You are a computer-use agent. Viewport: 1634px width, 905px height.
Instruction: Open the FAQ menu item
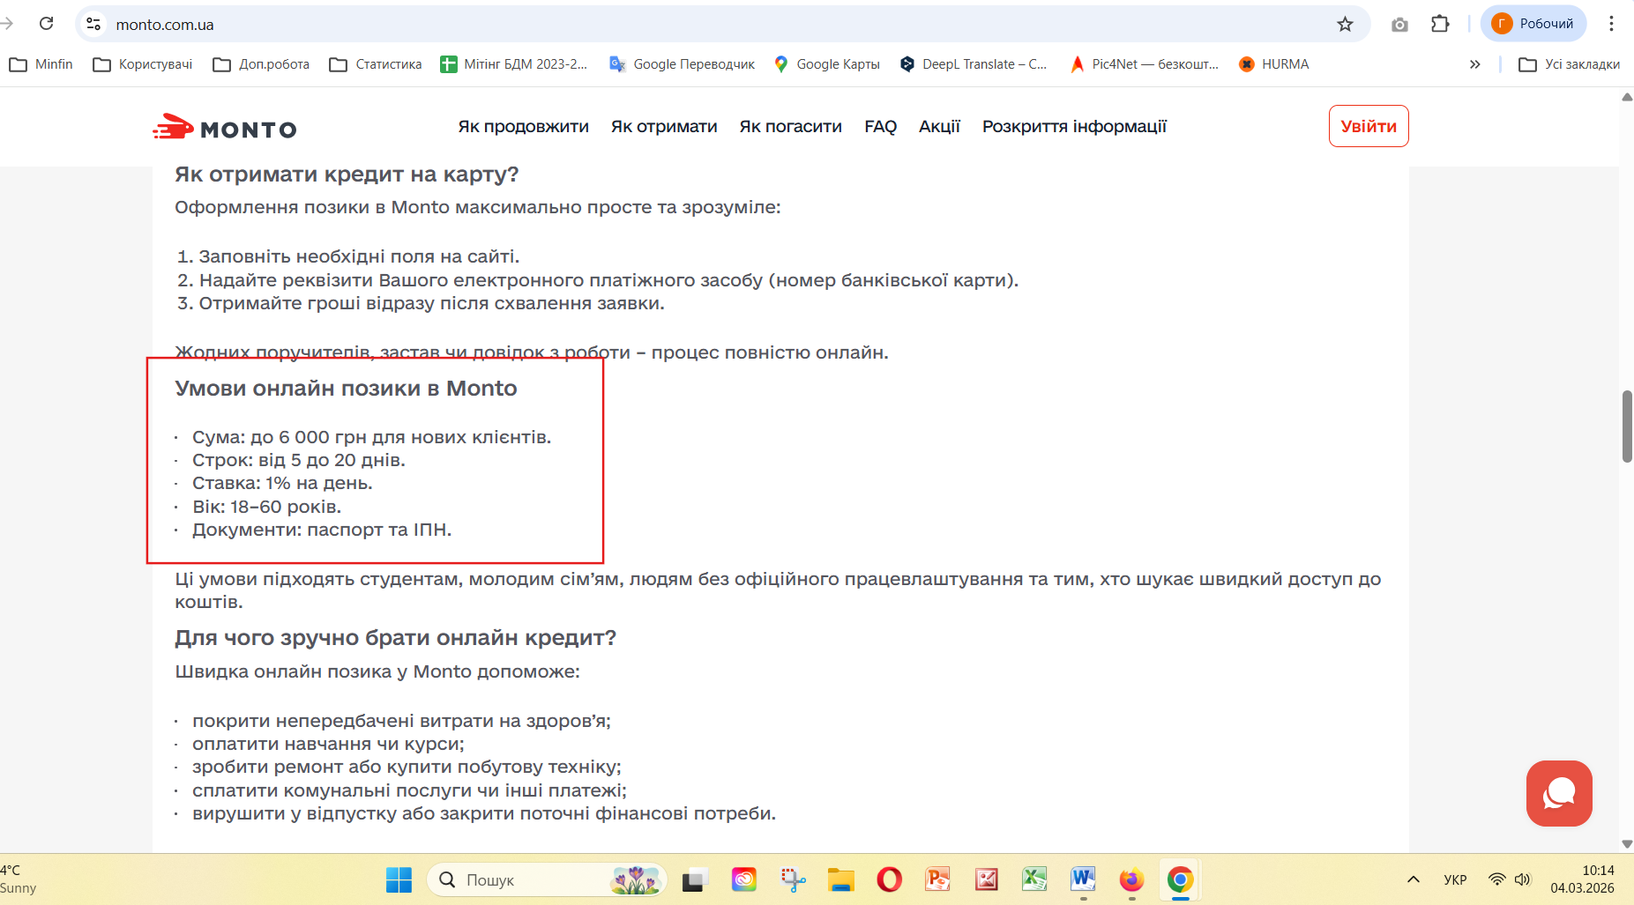pyautogui.click(x=880, y=127)
